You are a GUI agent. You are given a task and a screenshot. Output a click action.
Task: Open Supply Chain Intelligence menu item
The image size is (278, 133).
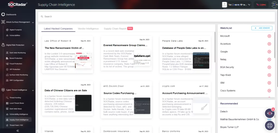(x=18, y=120)
